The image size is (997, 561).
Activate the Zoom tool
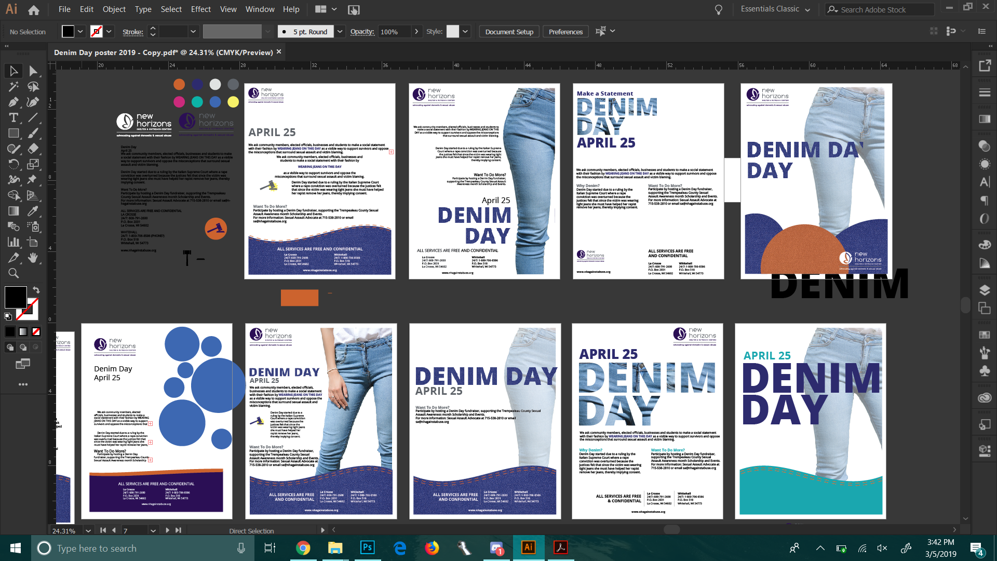pyautogui.click(x=14, y=273)
